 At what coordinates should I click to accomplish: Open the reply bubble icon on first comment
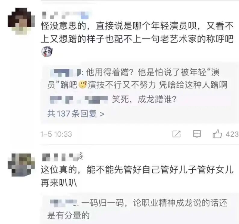[x=197, y=134]
